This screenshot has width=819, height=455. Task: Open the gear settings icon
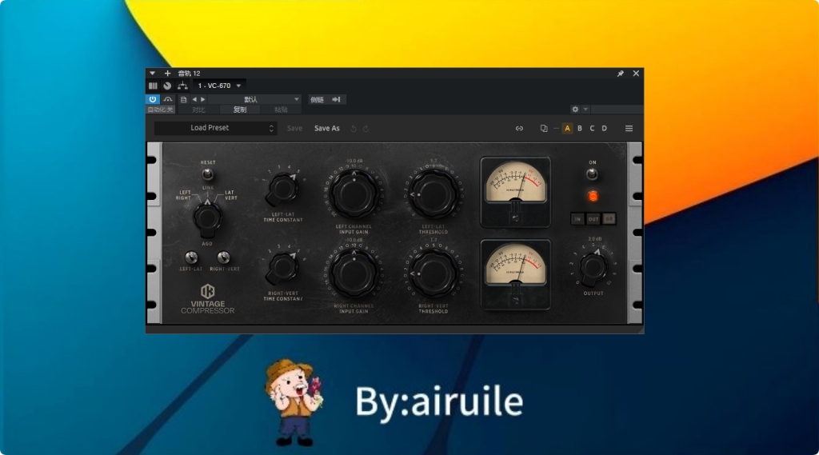(575, 110)
